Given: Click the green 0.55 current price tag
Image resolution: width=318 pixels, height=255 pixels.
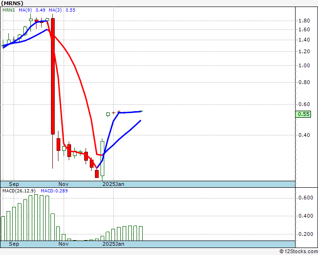Looking at the screenshot, I should pos(303,114).
